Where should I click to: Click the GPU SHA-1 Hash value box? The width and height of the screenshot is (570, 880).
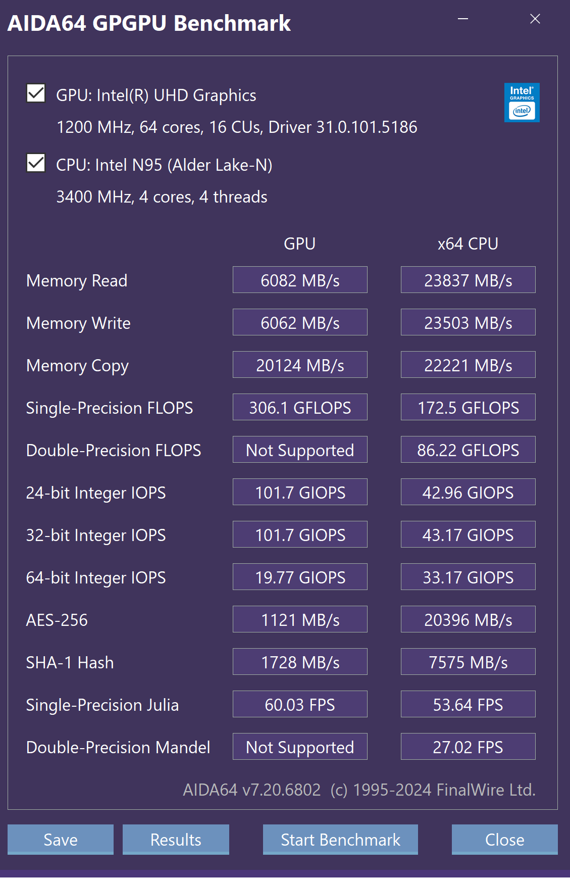[300, 662]
